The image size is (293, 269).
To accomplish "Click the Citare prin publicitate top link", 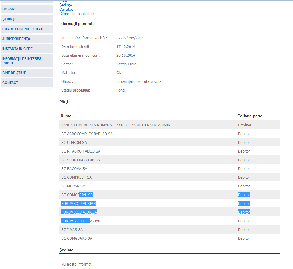I will coord(77,14).
